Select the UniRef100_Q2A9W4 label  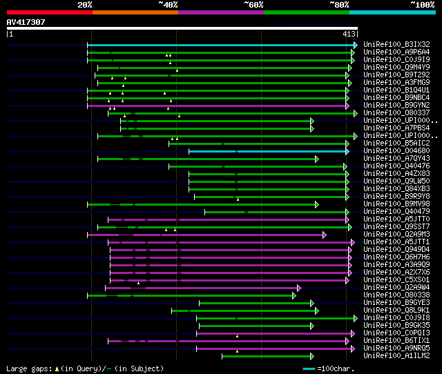click(x=396, y=288)
